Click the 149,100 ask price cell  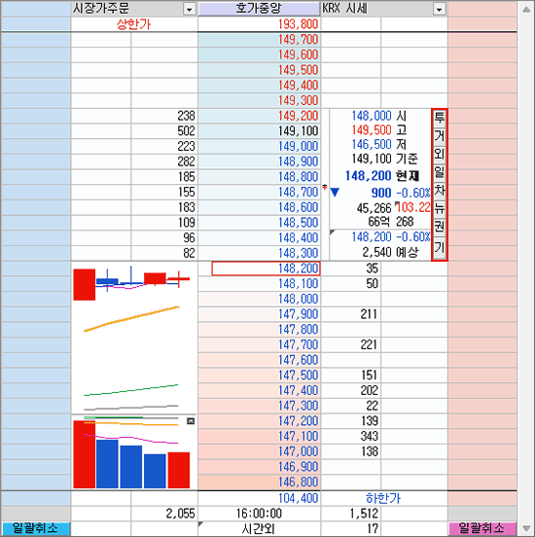click(x=260, y=131)
